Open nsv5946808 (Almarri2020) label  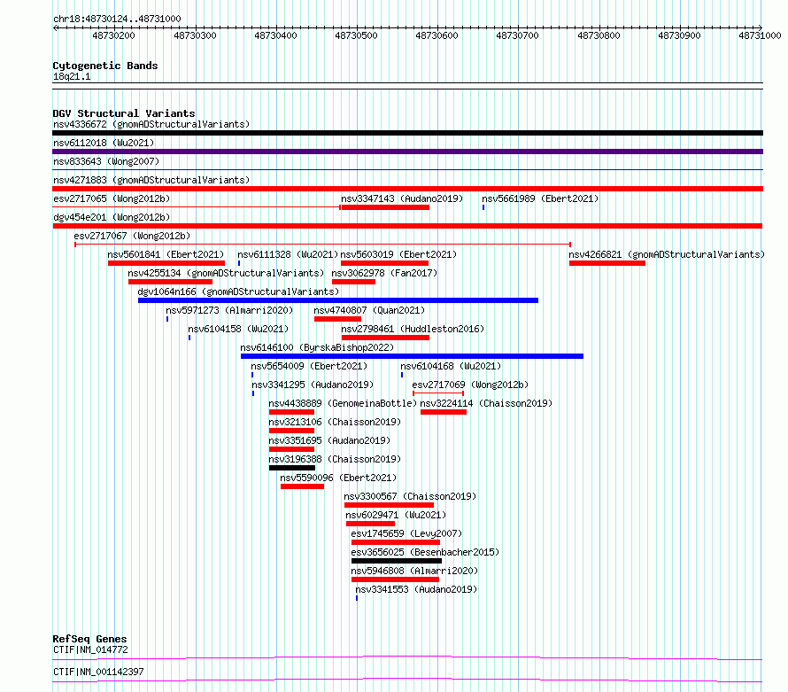[414, 571]
